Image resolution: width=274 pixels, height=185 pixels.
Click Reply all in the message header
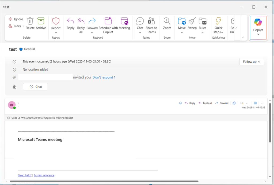point(205,103)
